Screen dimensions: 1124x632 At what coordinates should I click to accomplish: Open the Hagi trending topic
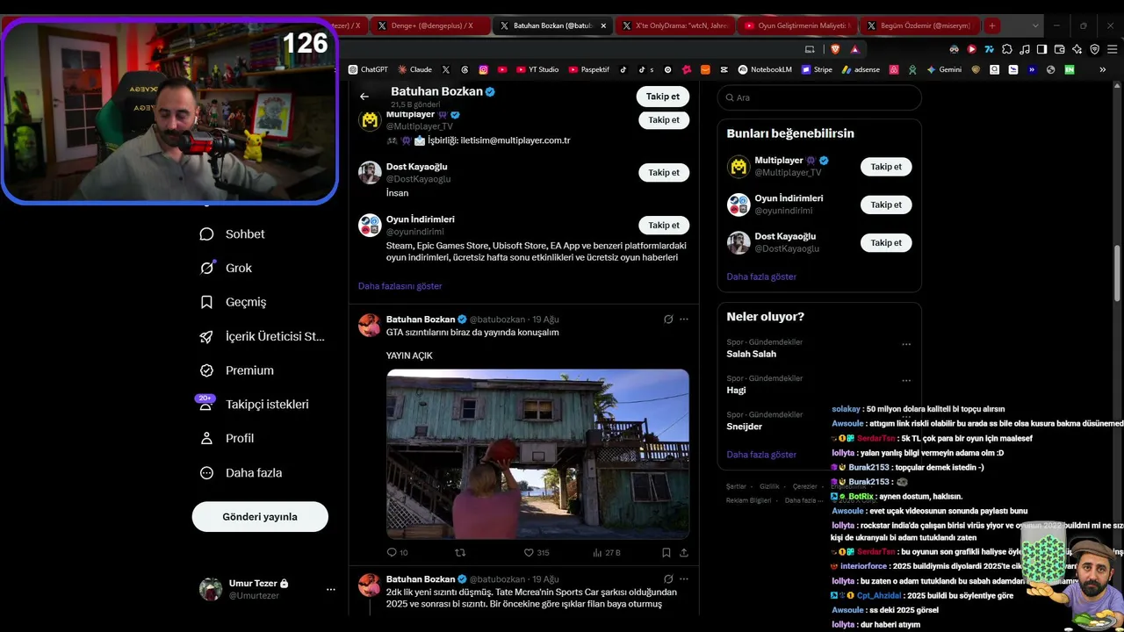736,391
